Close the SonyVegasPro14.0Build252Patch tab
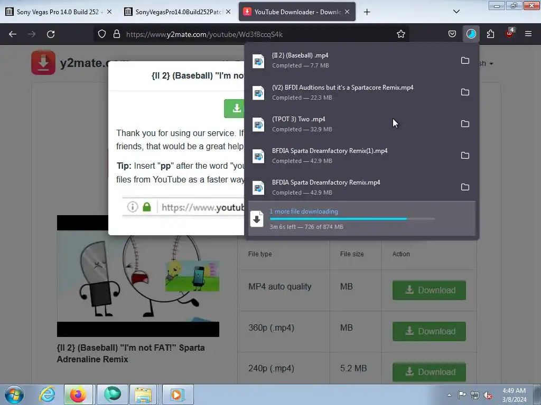This screenshot has height=405, width=541. pos(228,12)
